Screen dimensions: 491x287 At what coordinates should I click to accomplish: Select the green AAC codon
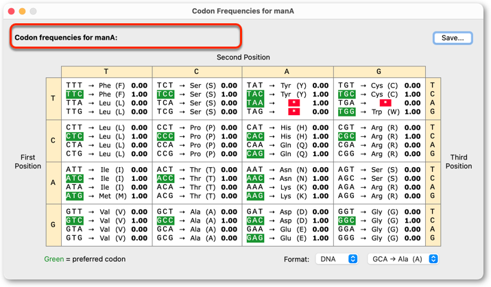(255, 179)
